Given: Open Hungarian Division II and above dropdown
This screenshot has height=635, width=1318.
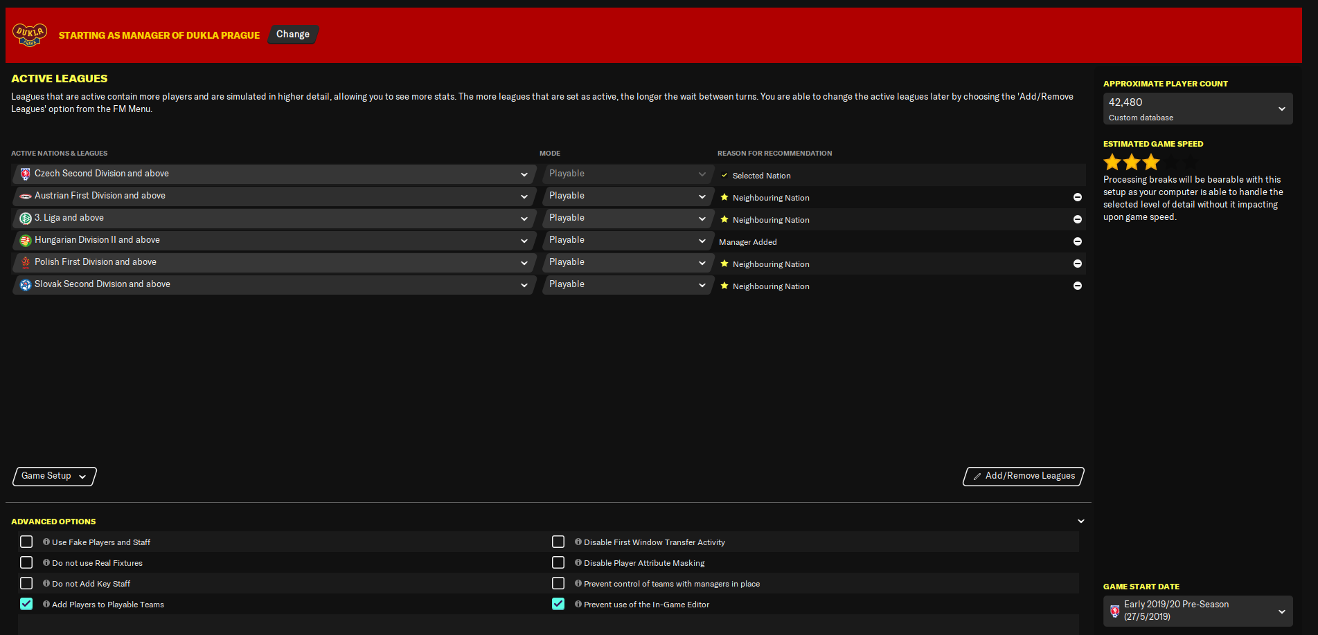Looking at the screenshot, I should click(274, 241).
